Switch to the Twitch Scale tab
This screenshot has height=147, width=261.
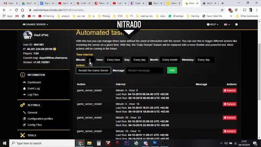point(138,3)
